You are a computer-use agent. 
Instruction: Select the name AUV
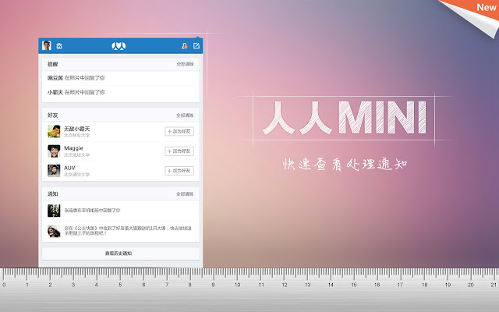click(x=69, y=168)
